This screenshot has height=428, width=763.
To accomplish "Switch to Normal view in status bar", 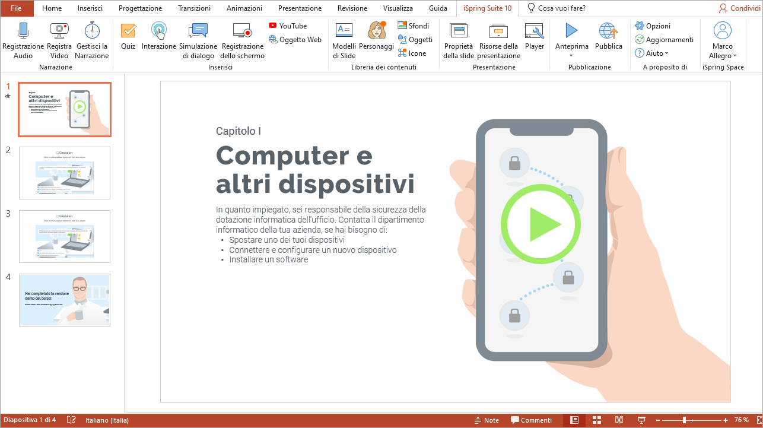I will [574, 420].
